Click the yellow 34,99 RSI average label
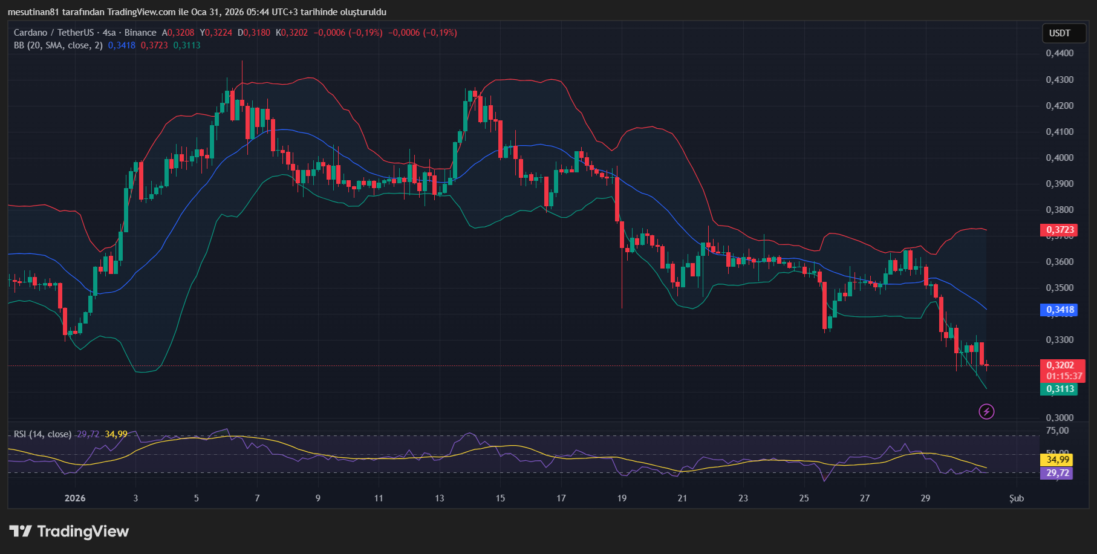This screenshot has height=554, width=1097. pos(1058,460)
